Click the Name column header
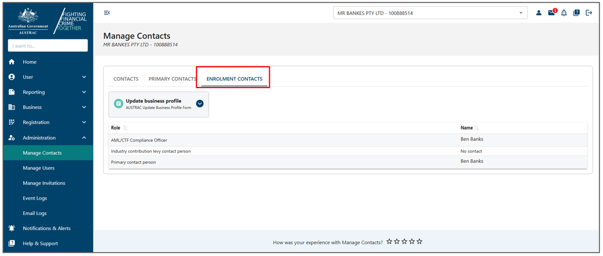 467,128
